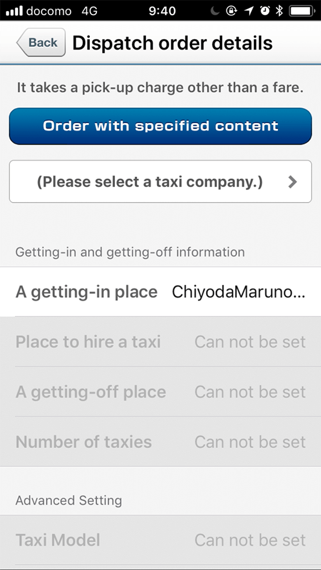The image size is (321, 570).
Task: Tap Order with specified content button
Action: click(160, 126)
